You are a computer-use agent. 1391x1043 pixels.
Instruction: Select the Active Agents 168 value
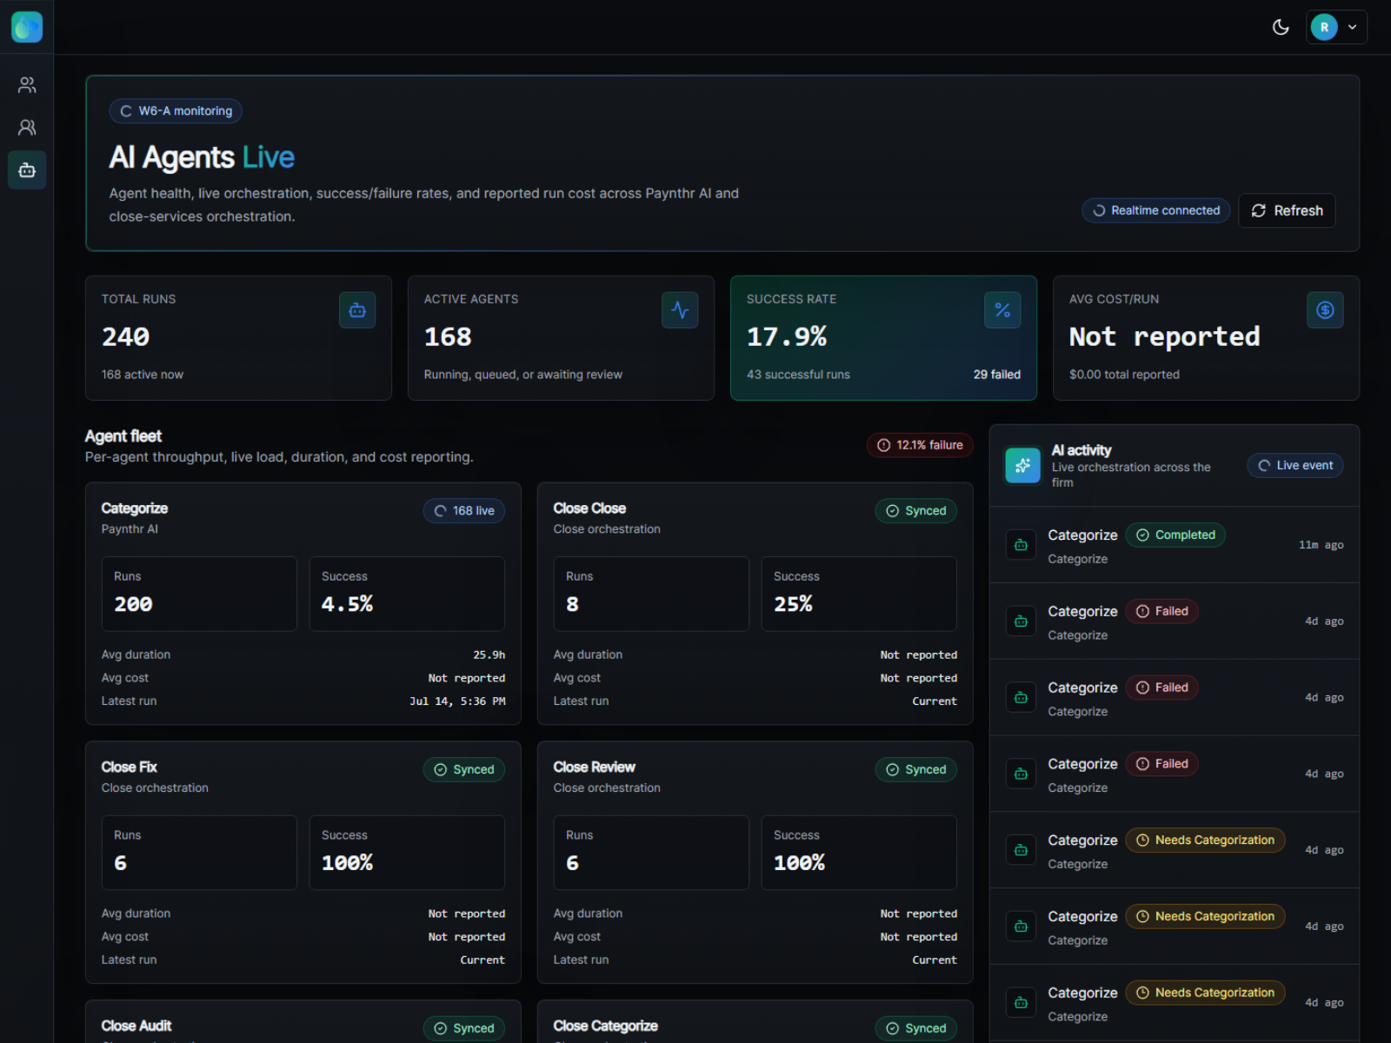(448, 337)
